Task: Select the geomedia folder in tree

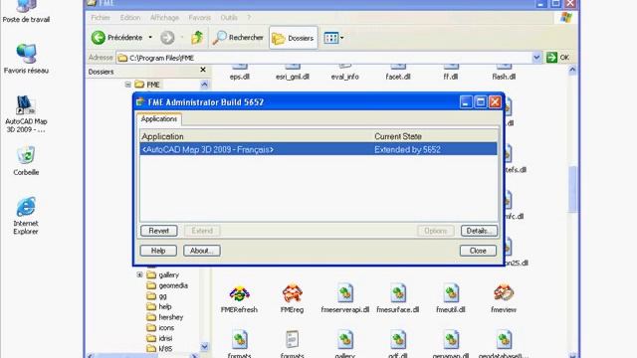Action: coord(167,285)
